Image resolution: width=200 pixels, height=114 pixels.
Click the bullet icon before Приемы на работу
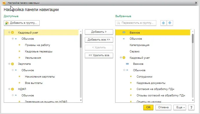[x=19, y=45]
